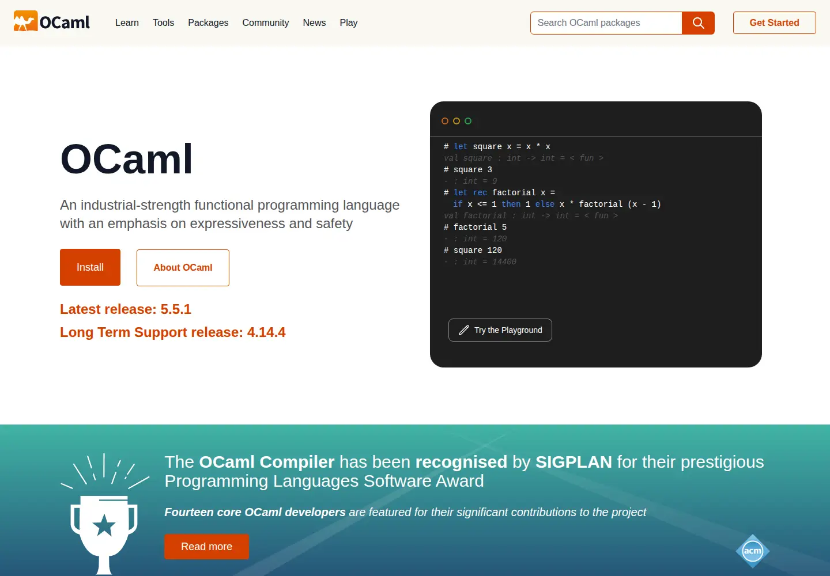Click the 'square 120' code line
830x576 pixels.
[x=473, y=250]
